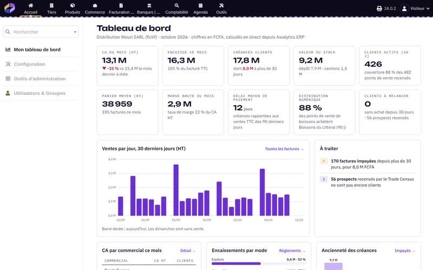Click the 9,7 M bar in Ancienneté des créances
The image size is (433, 270).
click(333, 266)
